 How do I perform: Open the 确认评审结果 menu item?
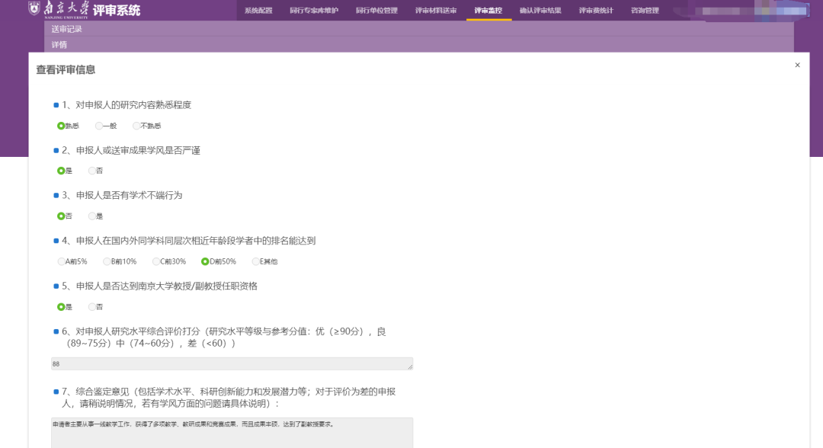(x=540, y=11)
